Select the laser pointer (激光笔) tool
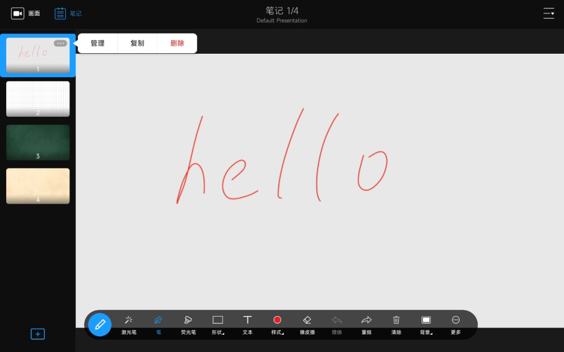This screenshot has height=352, width=564. (128, 323)
